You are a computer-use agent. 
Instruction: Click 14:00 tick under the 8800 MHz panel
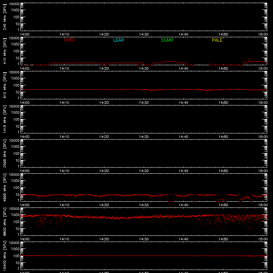click(x=25, y=239)
